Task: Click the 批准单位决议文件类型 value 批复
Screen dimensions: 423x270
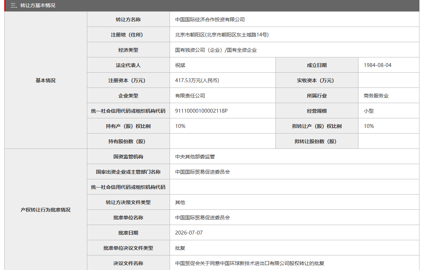Action: 180,248
